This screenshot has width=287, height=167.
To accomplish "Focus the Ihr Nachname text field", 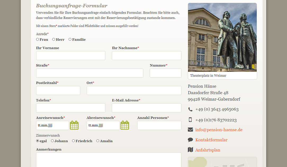I will tap(146, 56).
